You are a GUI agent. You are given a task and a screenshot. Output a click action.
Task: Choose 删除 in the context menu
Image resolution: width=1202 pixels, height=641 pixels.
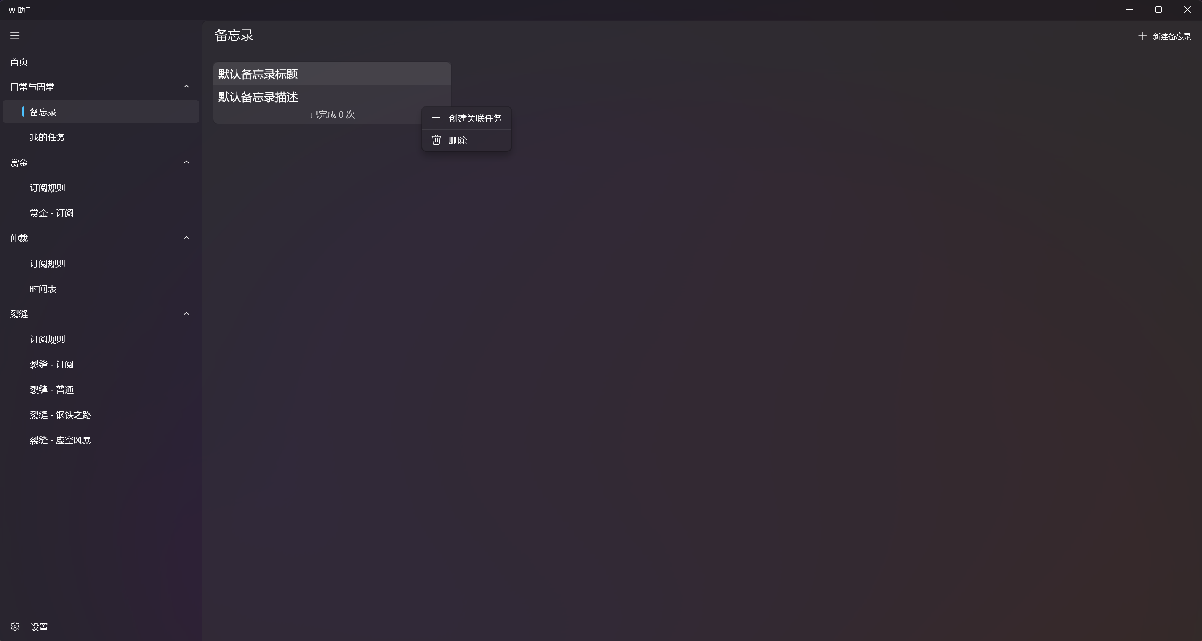467,140
